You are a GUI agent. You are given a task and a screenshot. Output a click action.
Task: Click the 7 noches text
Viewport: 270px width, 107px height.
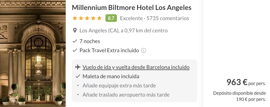click(90, 41)
